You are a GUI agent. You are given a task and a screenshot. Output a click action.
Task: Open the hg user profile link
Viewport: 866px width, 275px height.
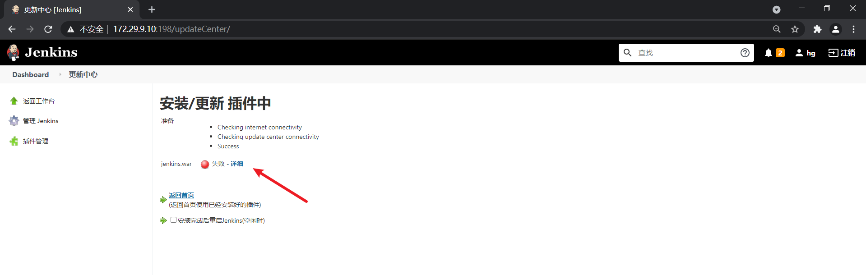click(806, 53)
